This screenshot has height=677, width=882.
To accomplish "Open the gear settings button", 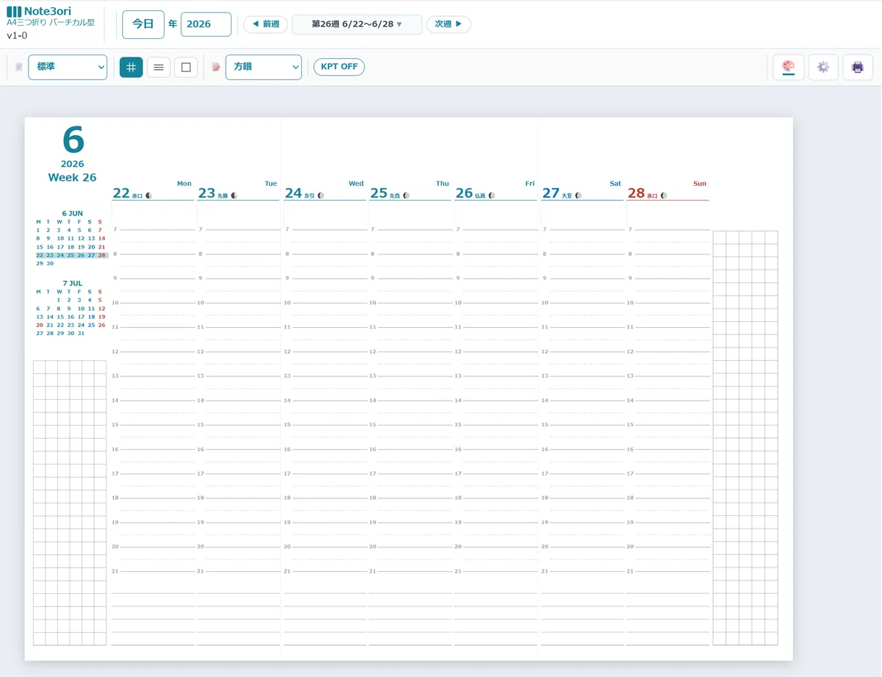I will click(x=823, y=67).
